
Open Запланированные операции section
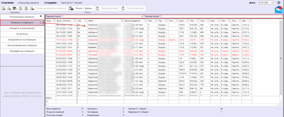coord(22,45)
